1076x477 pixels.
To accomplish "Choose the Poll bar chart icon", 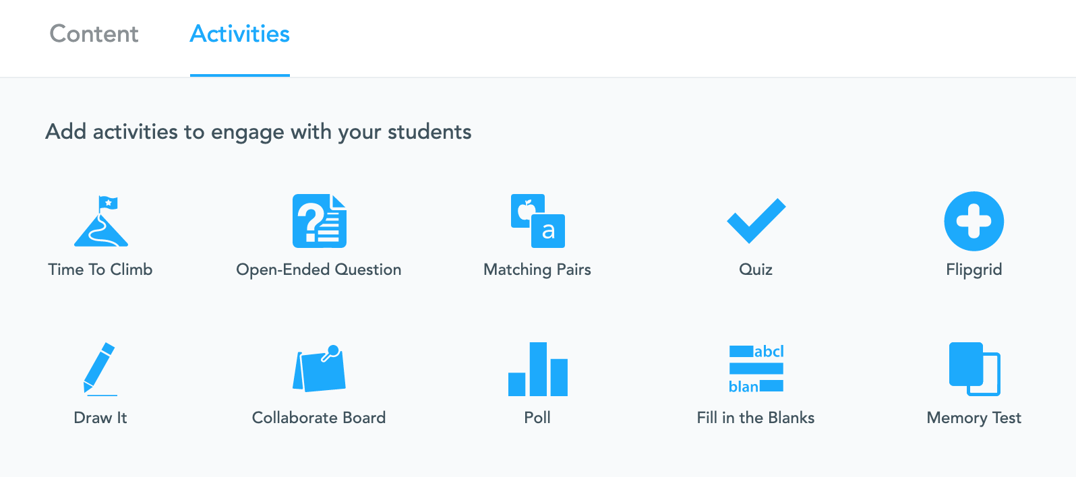I will tap(537, 369).
